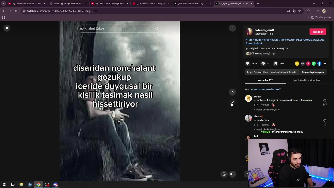Send to friends with red paper plane icon
The height and width of the screenshot is (188, 334).
308,63
